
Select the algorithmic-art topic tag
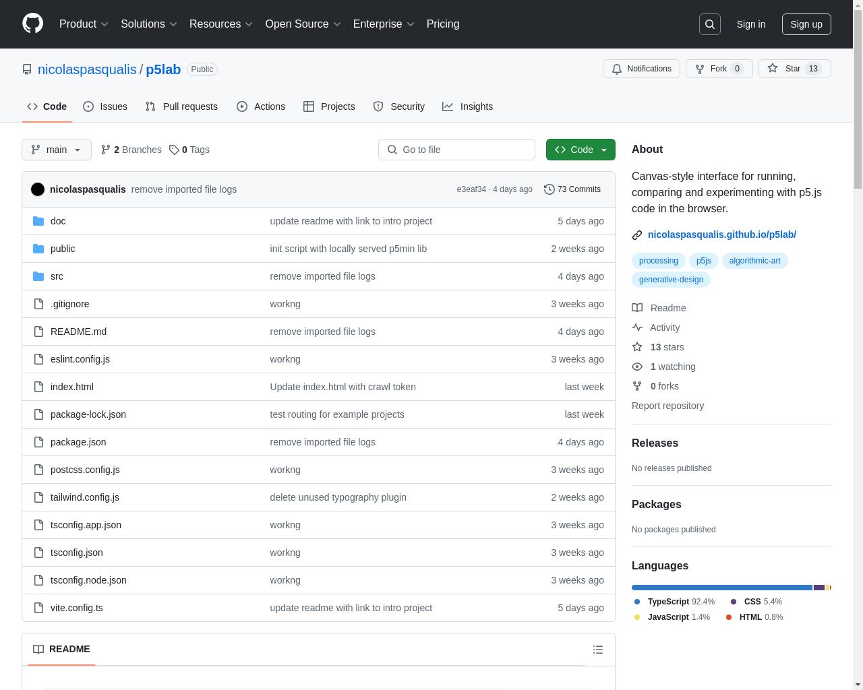(x=754, y=261)
